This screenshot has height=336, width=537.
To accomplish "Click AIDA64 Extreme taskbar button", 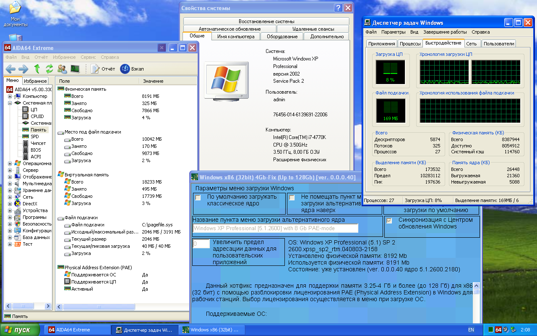I will [x=77, y=330].
